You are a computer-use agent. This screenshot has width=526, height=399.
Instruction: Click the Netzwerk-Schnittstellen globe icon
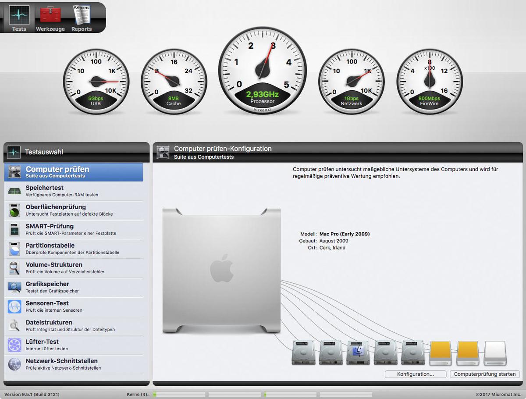pyautogui.click(x=14, y=364)
